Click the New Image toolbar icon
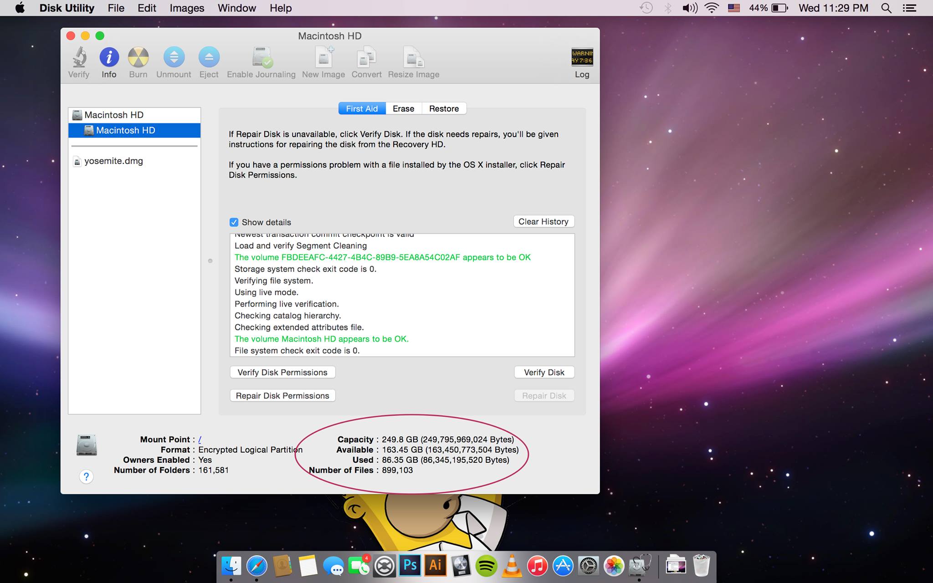The height and width of the screenshot is (583, 933). (323, 58)
